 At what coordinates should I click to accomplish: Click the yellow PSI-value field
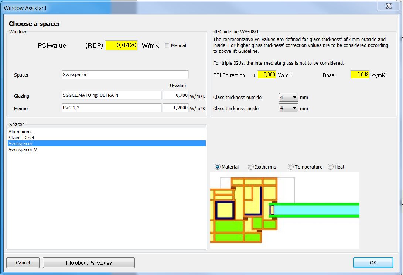(x=122, y=45)
